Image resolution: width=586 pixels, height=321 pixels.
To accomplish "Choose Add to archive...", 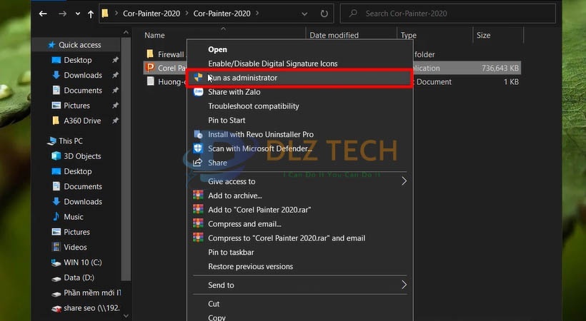I will [x=234, y=195].
